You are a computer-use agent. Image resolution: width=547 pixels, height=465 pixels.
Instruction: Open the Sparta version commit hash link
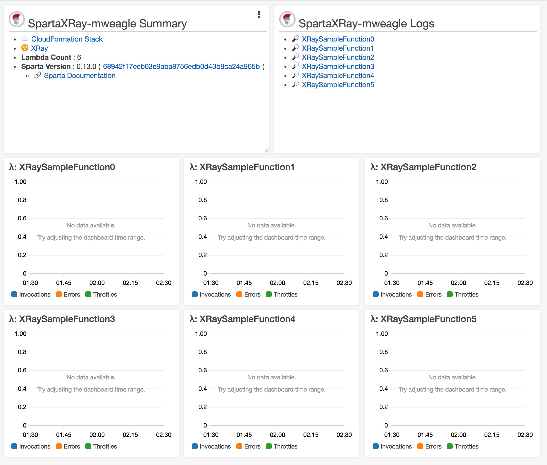181,66
